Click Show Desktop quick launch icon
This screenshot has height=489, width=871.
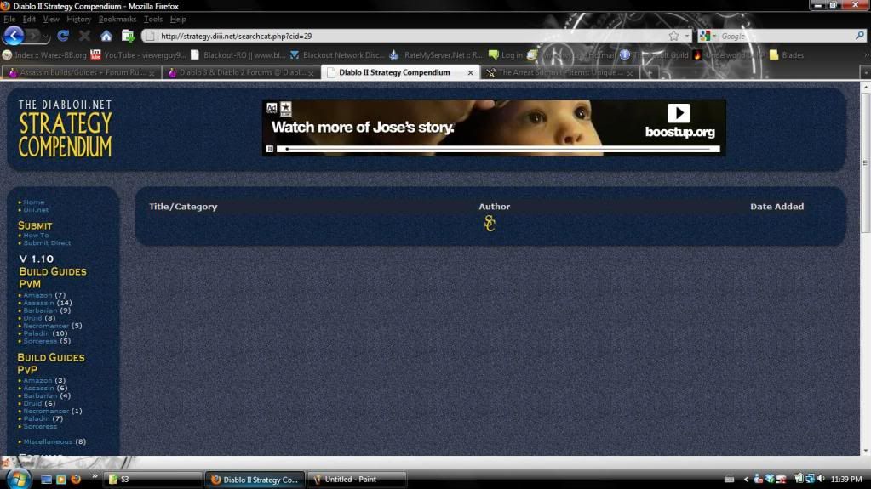pyautogui.click(x=46, y=479)
